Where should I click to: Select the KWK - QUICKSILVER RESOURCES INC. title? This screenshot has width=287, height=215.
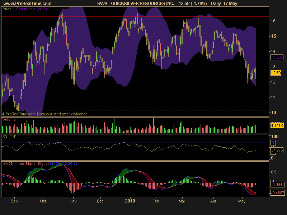(136, 3)
